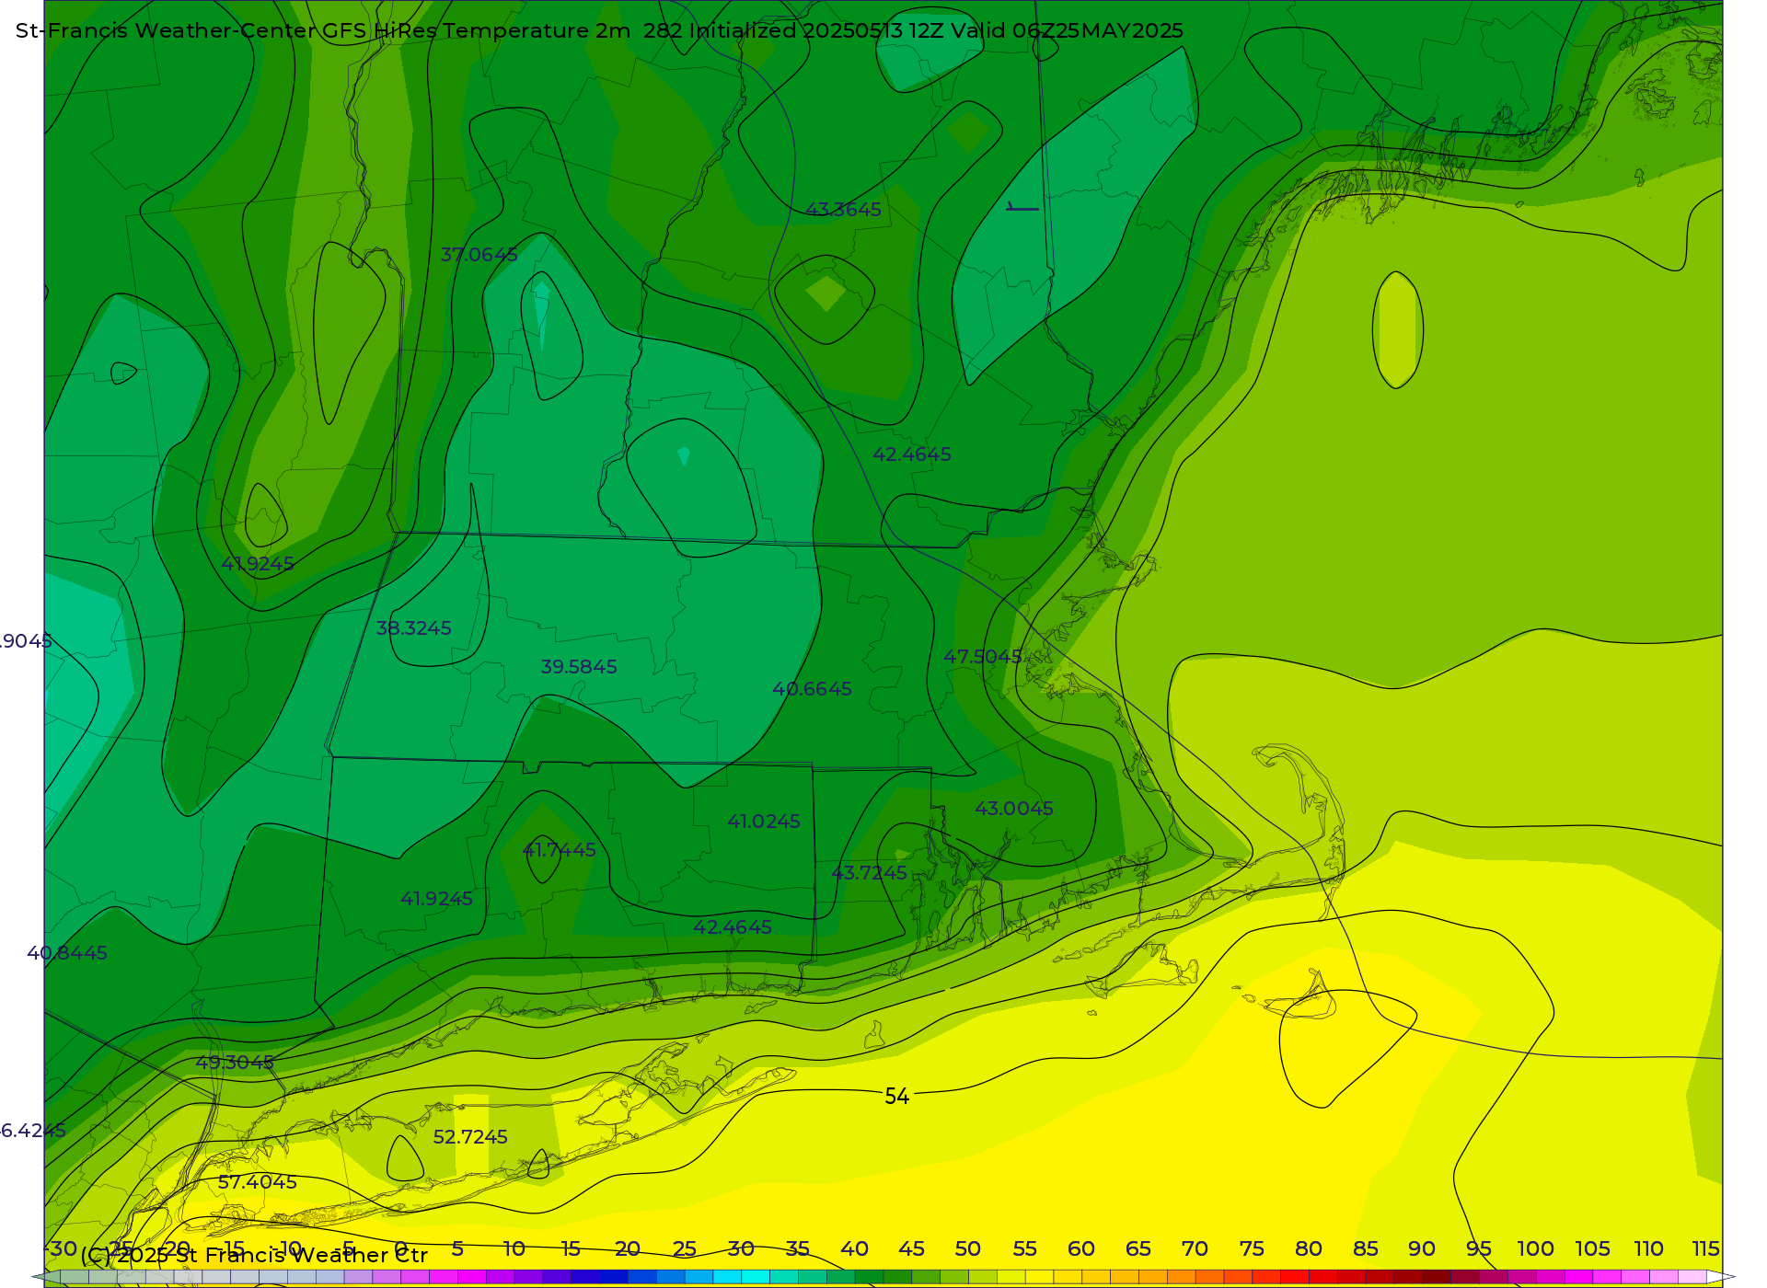Image resolution: width=1767 pixels, height=1288 pixels.
Task: Click the 115 label on the color scale
Action: [1705, 1249]
